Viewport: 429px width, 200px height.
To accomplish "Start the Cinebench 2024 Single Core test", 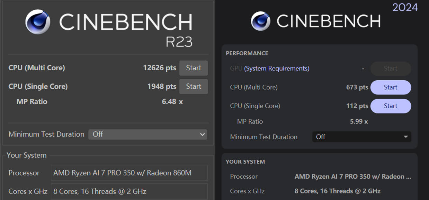I will click(x=390, y=106).
